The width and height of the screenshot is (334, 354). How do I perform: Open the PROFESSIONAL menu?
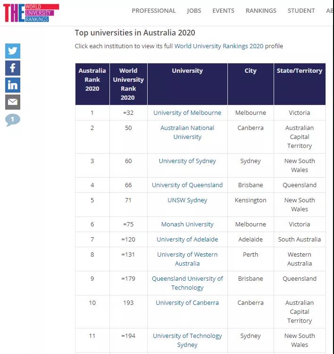point(154,10)
